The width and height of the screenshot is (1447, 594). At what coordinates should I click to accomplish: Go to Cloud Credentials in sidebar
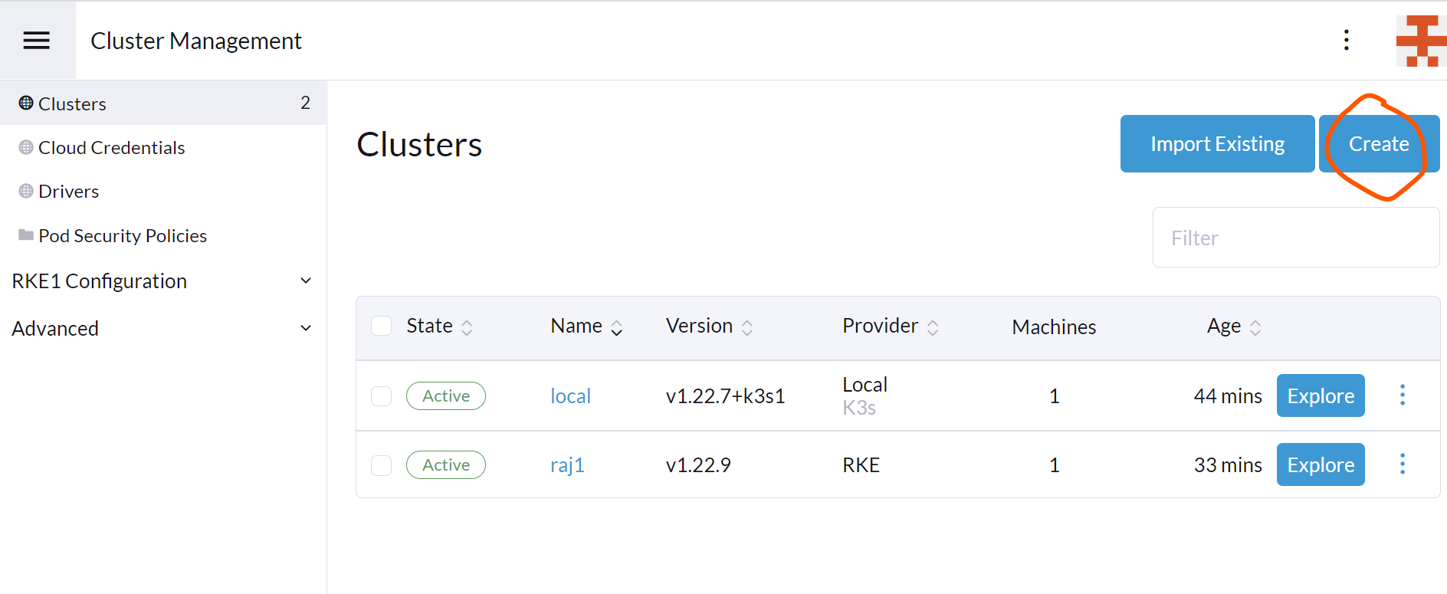[112, 148]
